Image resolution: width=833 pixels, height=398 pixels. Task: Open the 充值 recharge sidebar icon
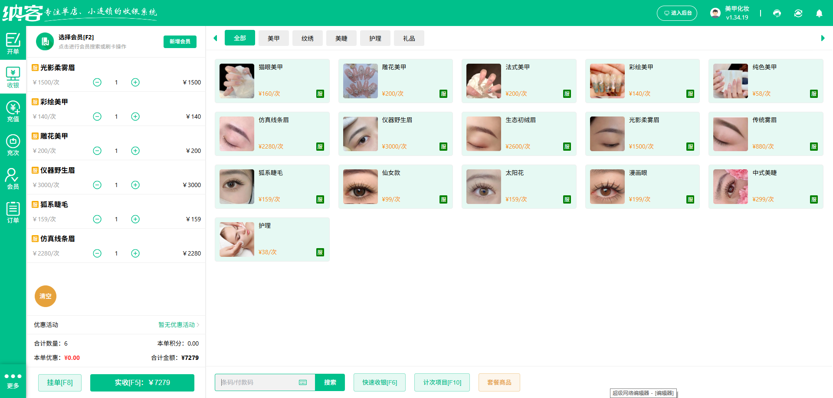click(x=13, y=111)
